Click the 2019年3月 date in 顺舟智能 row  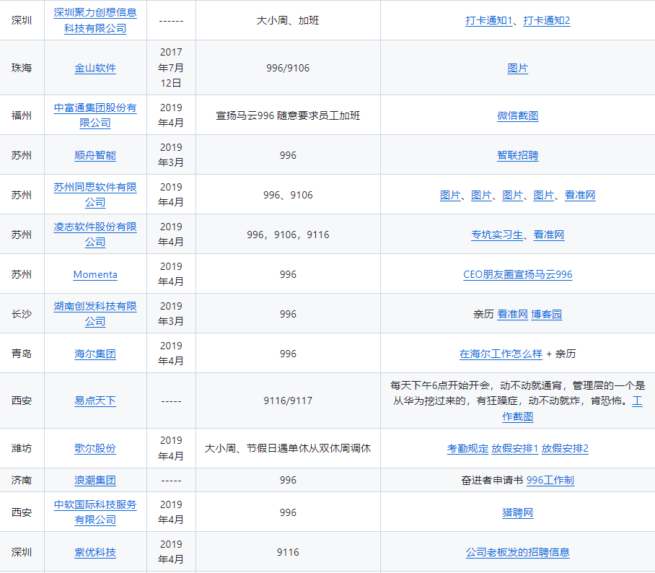tap(171, 155)
